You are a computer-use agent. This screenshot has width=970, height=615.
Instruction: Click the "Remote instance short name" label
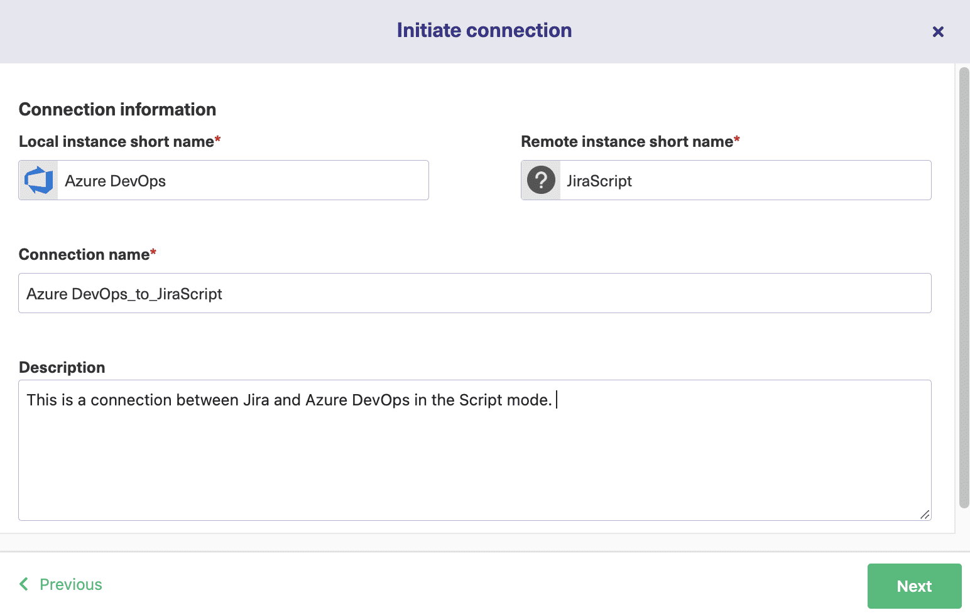point(626,142)
